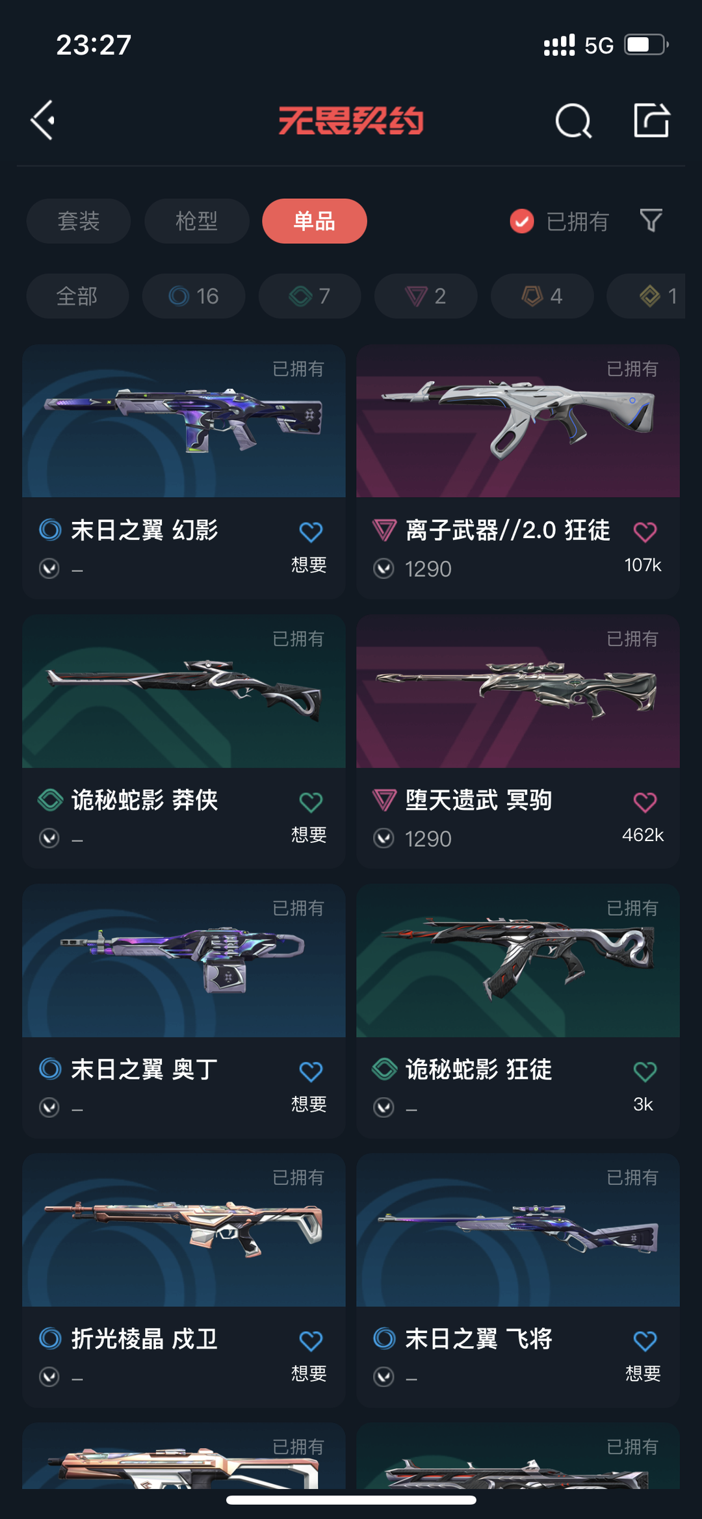Viewport: 702px width, 1519px height.
Task: Tap green heart for 诡秘蛇影 莽侠
Action: coord(311,801)
